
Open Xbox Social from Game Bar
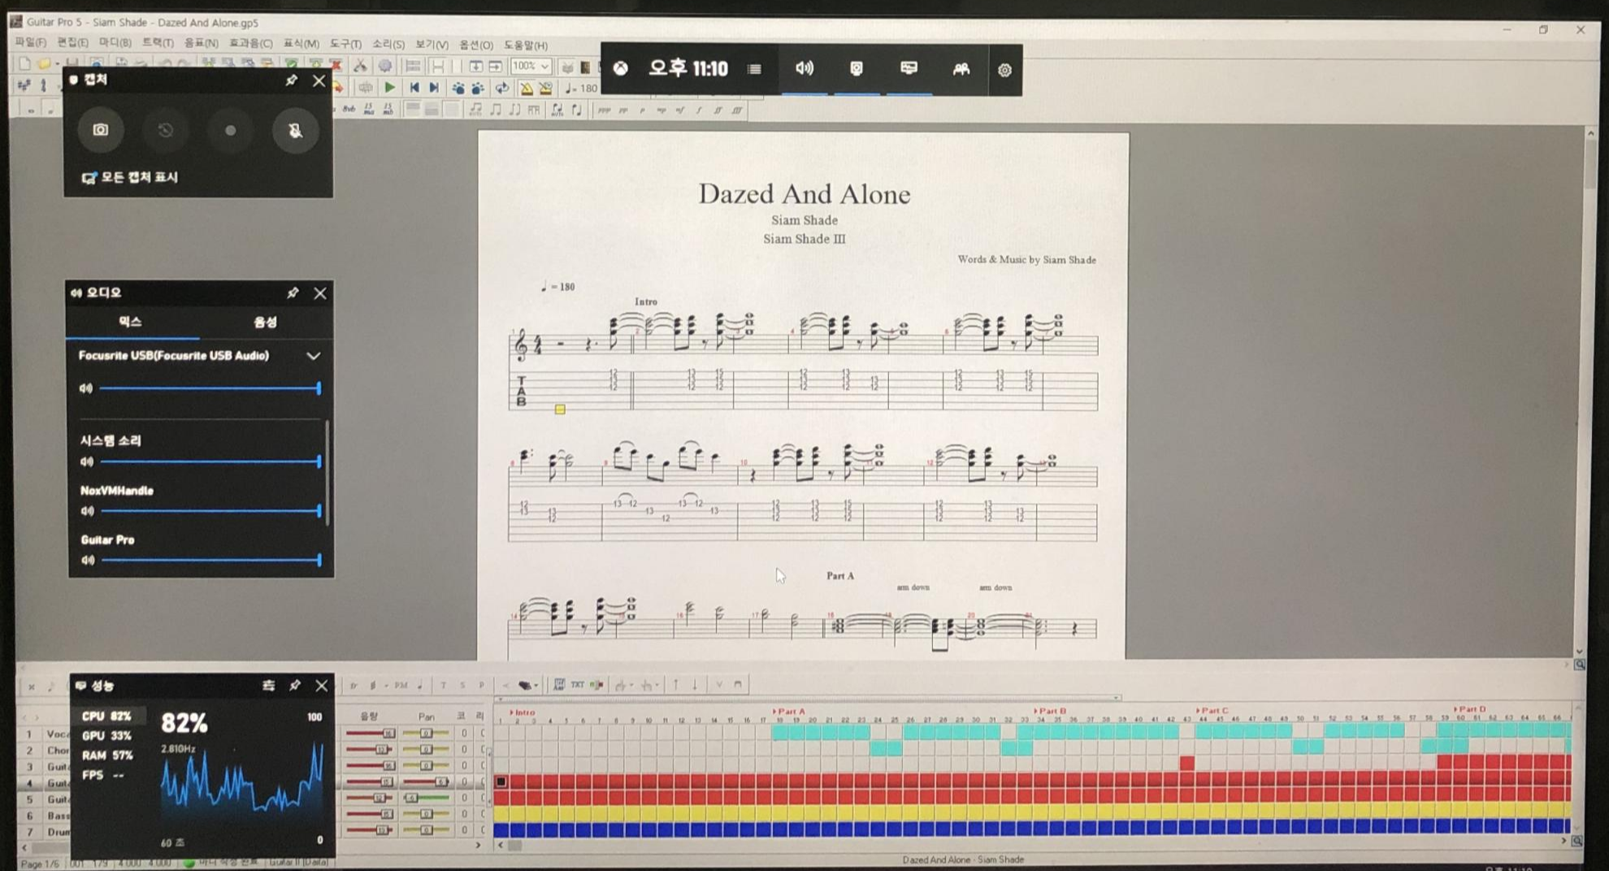click(961, 69)
